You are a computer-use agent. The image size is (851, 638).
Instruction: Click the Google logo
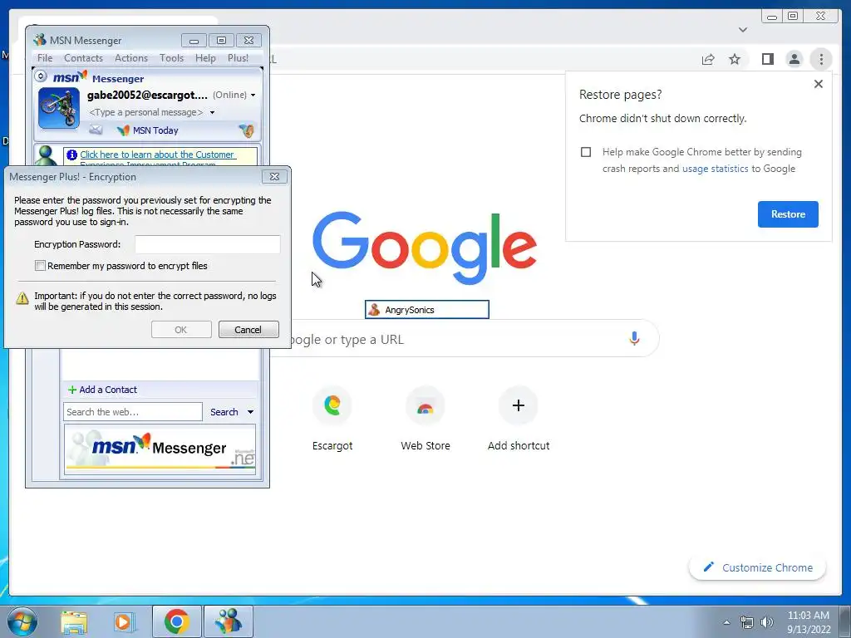pos(425,248)
